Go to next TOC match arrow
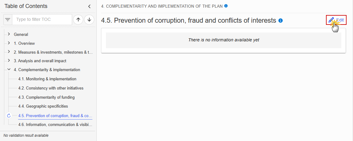This screenshot has width=353, height=141. click(89, 20)
